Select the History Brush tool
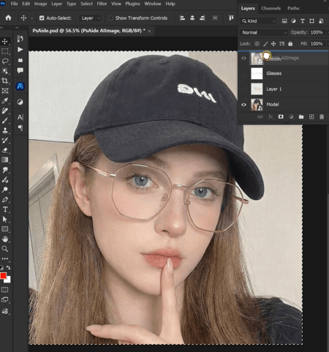Image resolution: width=329 pixels, height=352 pixels. (5, 141)
